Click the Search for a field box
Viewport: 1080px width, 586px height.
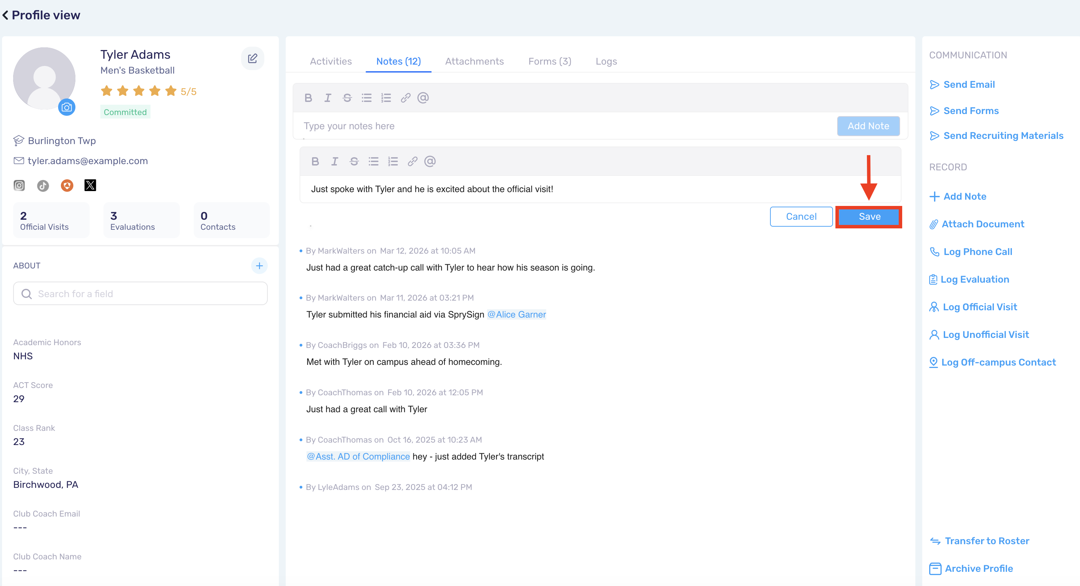pos(140,294)
